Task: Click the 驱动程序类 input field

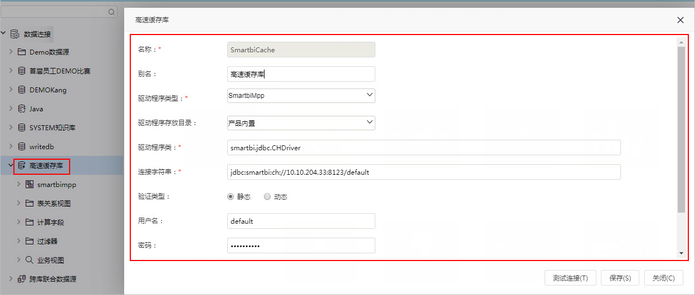Action: click(424, 147)
